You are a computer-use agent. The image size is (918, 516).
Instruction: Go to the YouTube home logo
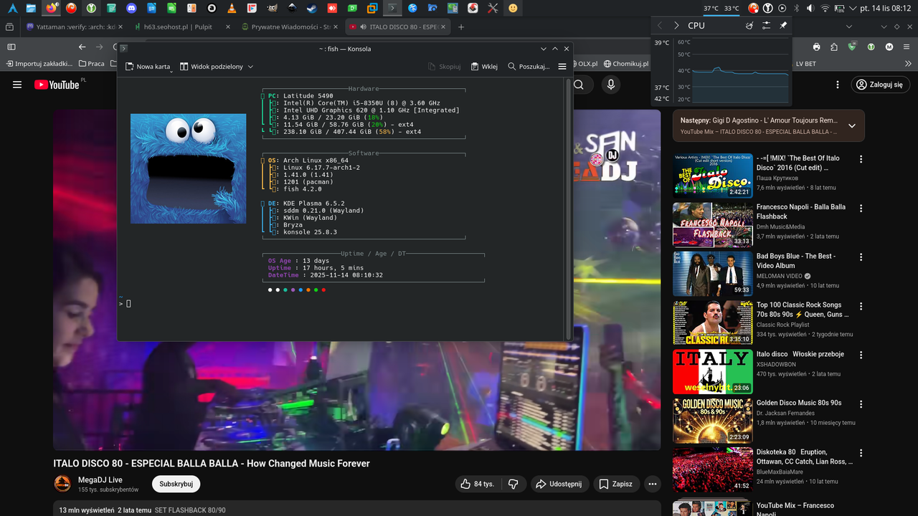click(x=57, y=85)
